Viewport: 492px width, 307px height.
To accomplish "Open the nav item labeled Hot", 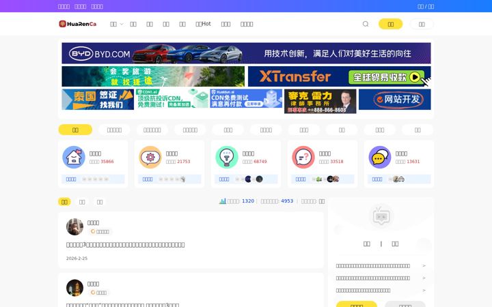I will pyautogui.click(x=203, y=24).
